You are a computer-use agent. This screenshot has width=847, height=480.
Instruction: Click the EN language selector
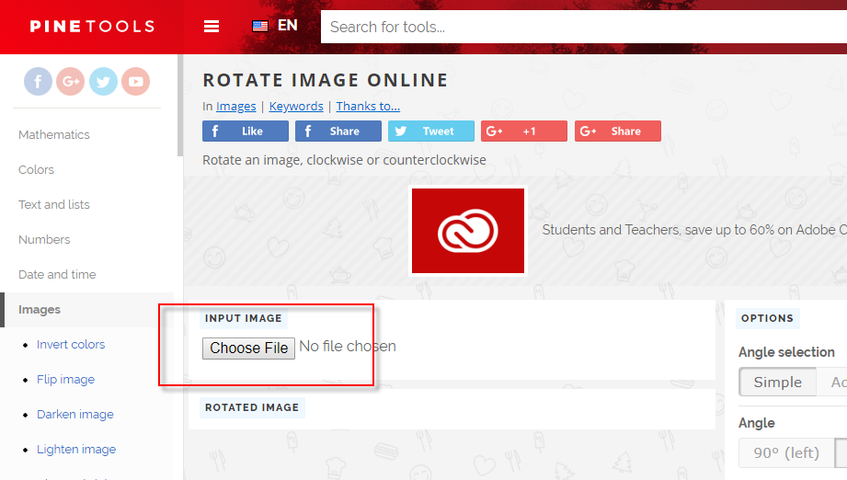pos(287,26)
